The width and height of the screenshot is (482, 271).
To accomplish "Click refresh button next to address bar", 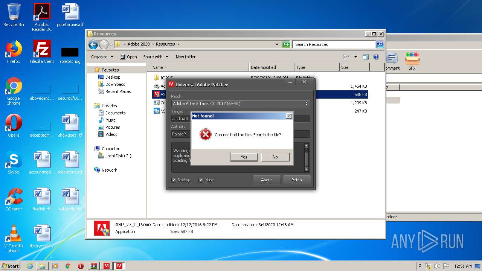I will [286, 44].
